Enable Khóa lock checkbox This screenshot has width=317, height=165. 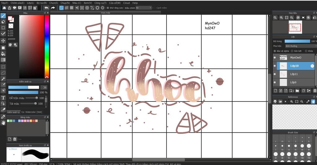click(x=306, y=51)
